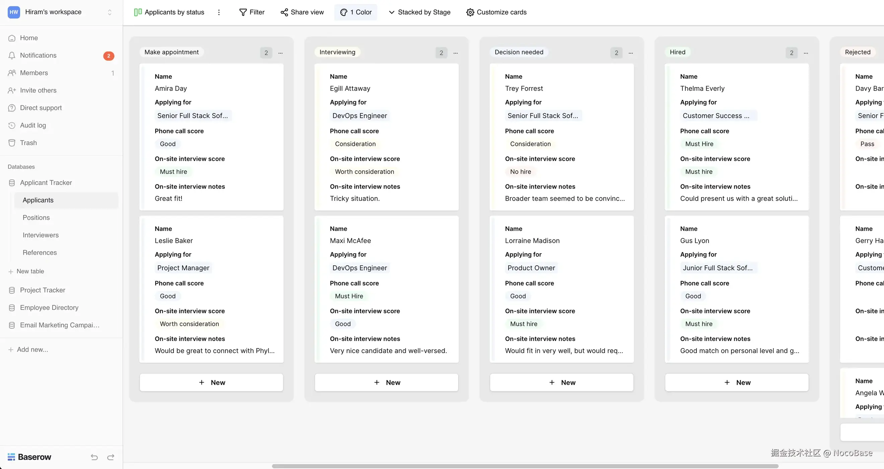Open Hired column options menu

click(x=806, y=53)
